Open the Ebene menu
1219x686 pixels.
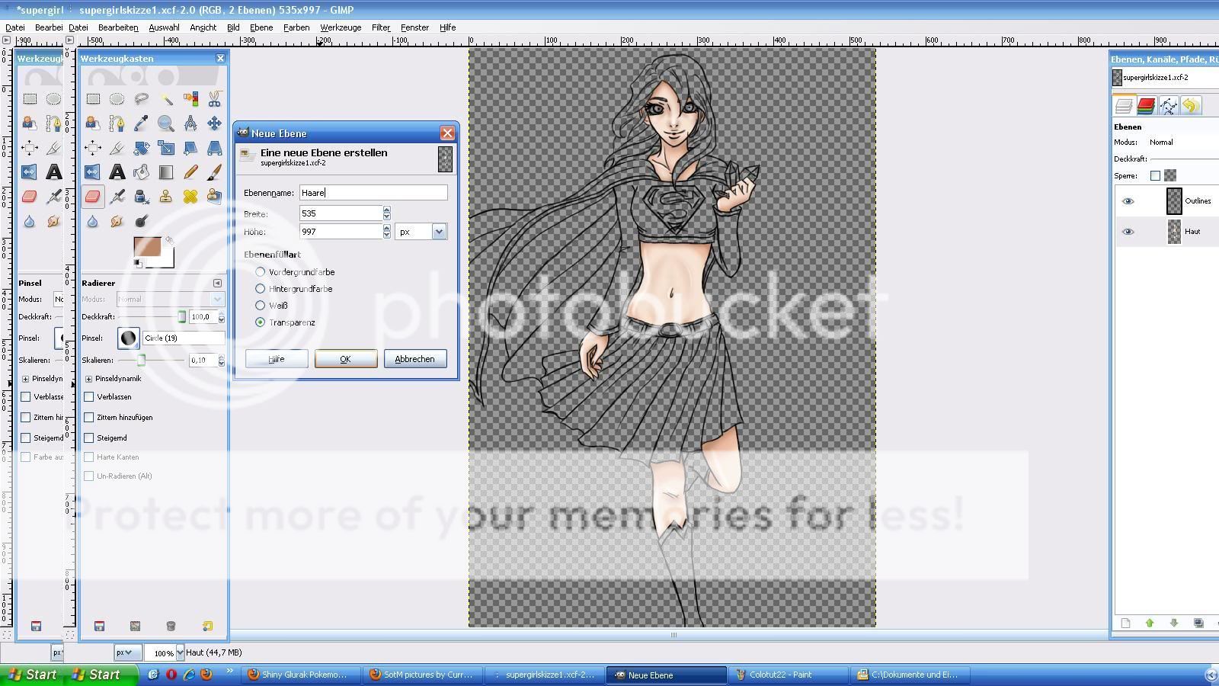pos(261,27)
